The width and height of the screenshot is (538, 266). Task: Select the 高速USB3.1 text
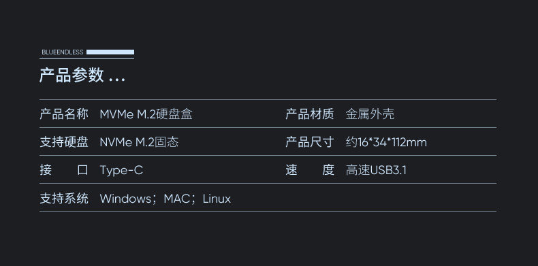coord(376,170)
